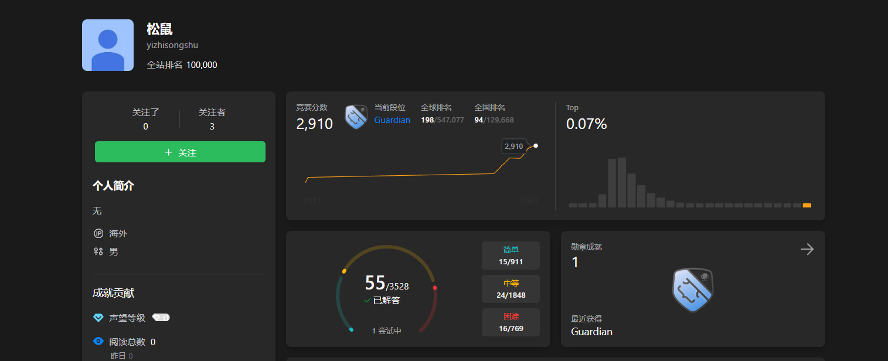Screen dimensions: 888x361
Task: Click the user avatar image
Action: (x=108, y=45)
